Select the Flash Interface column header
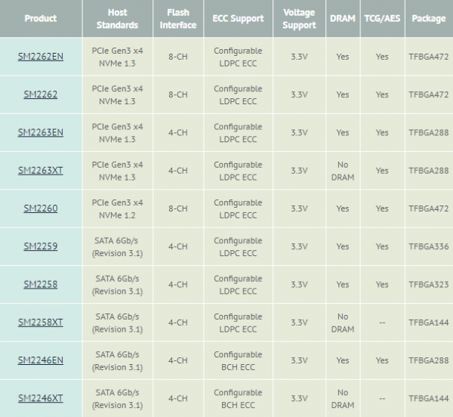The height and width of the screenshot is (417, 453). tap(179, 18)
